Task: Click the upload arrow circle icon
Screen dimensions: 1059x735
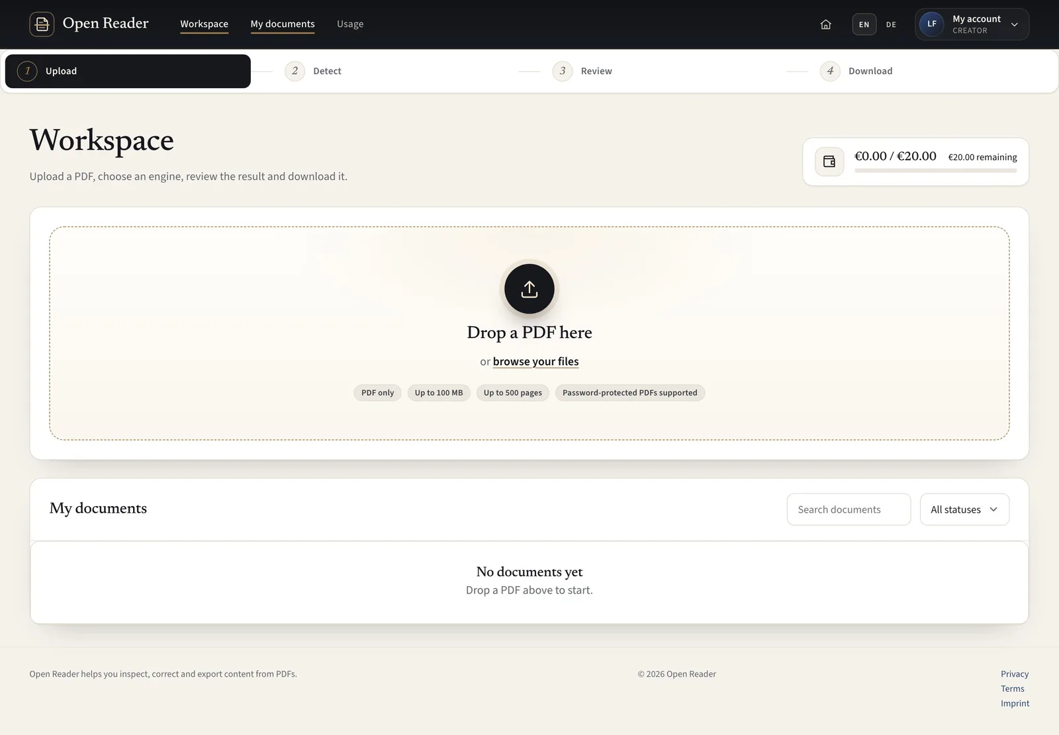Action: pos(529,289)
